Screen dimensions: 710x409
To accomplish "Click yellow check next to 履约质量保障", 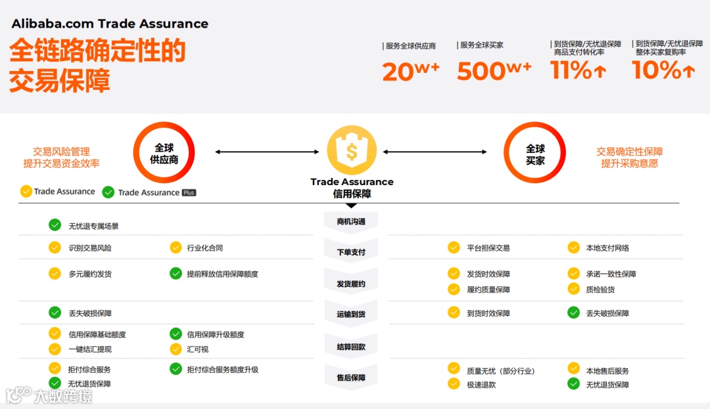I will pyautogui.click(x=454, y=290).
